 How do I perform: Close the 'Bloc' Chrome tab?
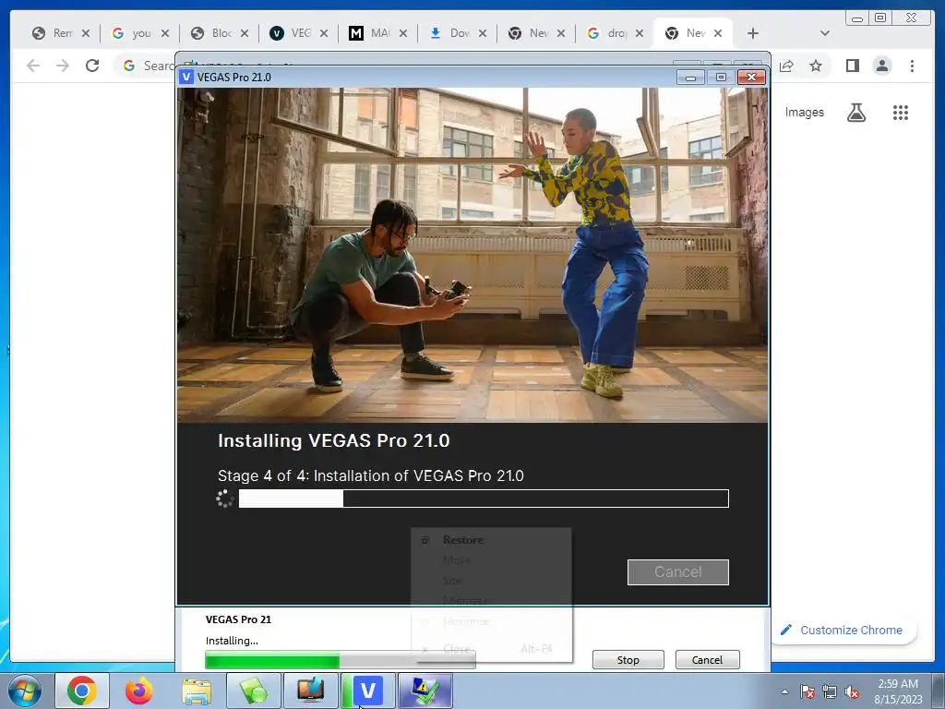point(244,33)
